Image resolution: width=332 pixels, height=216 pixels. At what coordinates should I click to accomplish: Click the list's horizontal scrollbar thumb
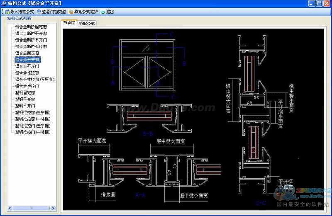(x=31, y=208)
